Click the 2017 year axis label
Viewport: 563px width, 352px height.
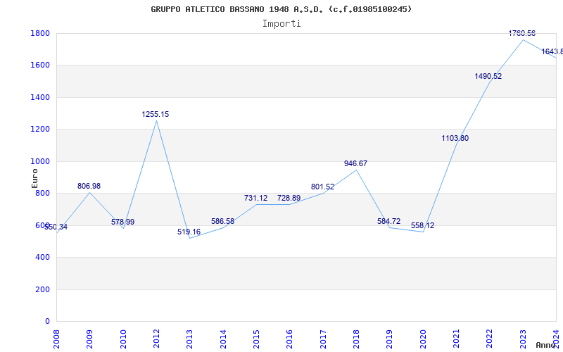323,339
